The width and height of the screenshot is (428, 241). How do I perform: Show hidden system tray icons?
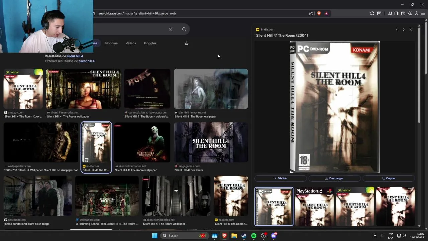point(375,236)
